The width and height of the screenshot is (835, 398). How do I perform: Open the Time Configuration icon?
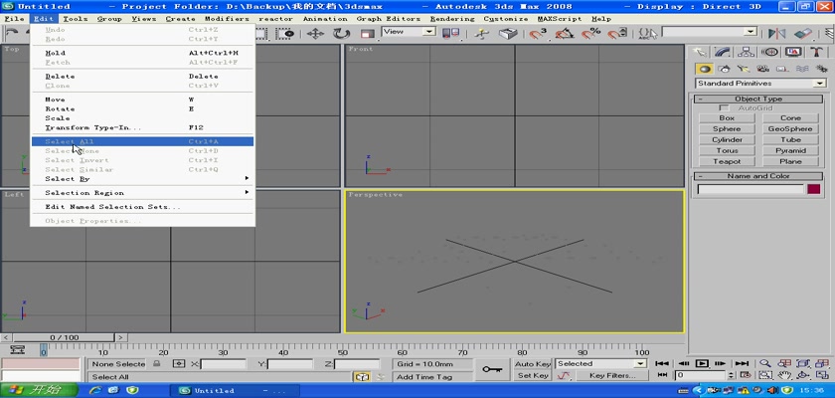tap(747, 375)
